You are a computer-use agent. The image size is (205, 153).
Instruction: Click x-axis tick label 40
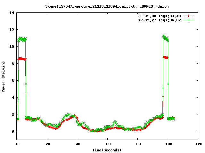[x=78, y=144]
